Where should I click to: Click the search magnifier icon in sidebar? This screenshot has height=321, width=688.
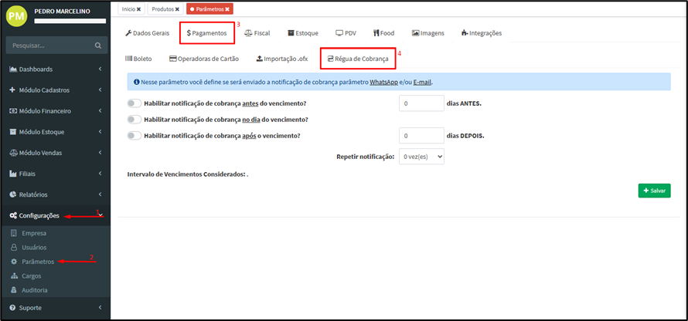[x=97, y=46]
